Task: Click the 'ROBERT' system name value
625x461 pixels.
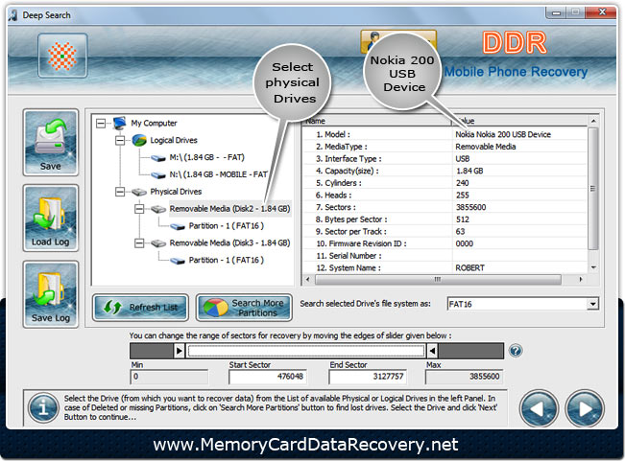Action: pos(469,268)
